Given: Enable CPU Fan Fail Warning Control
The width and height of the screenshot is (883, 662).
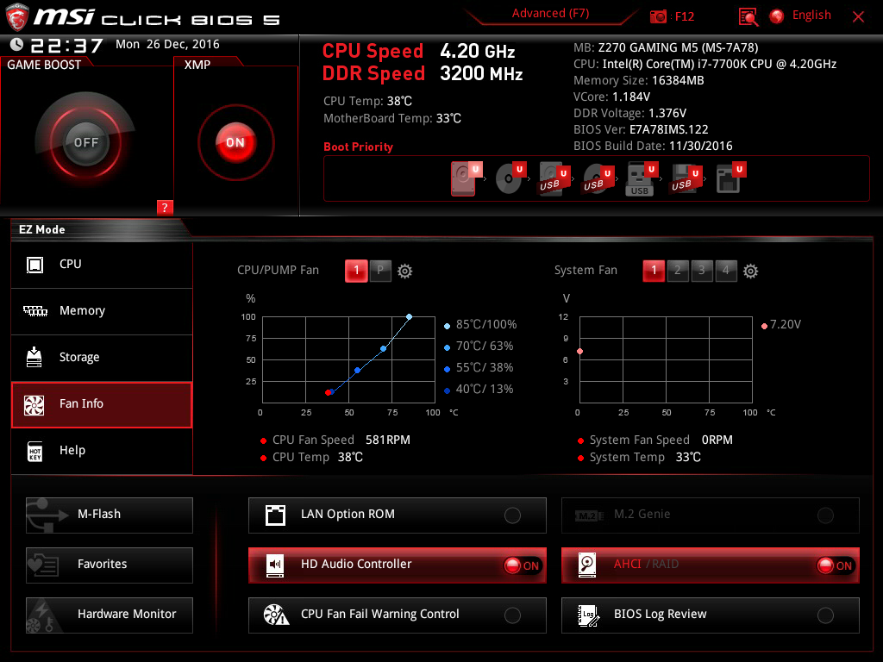Looking at the screenshot, I should click(x=397, y=615).
